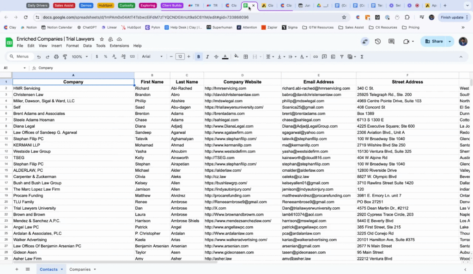Open the comments panel icon
The height and width of the screenshot is (274, 473).
coord(391,41)
